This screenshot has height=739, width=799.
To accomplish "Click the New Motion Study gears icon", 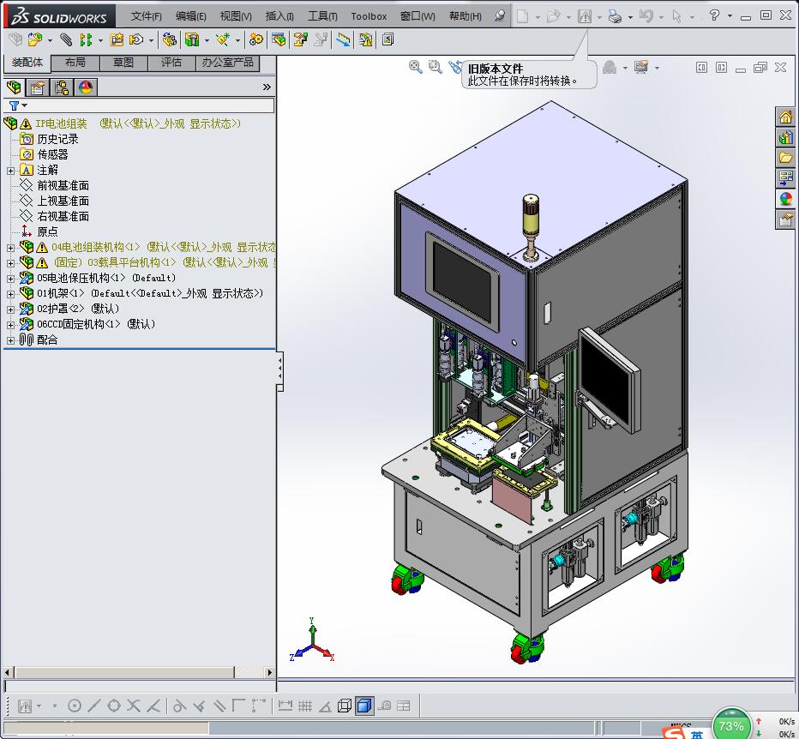I will [x=255, y=39].
